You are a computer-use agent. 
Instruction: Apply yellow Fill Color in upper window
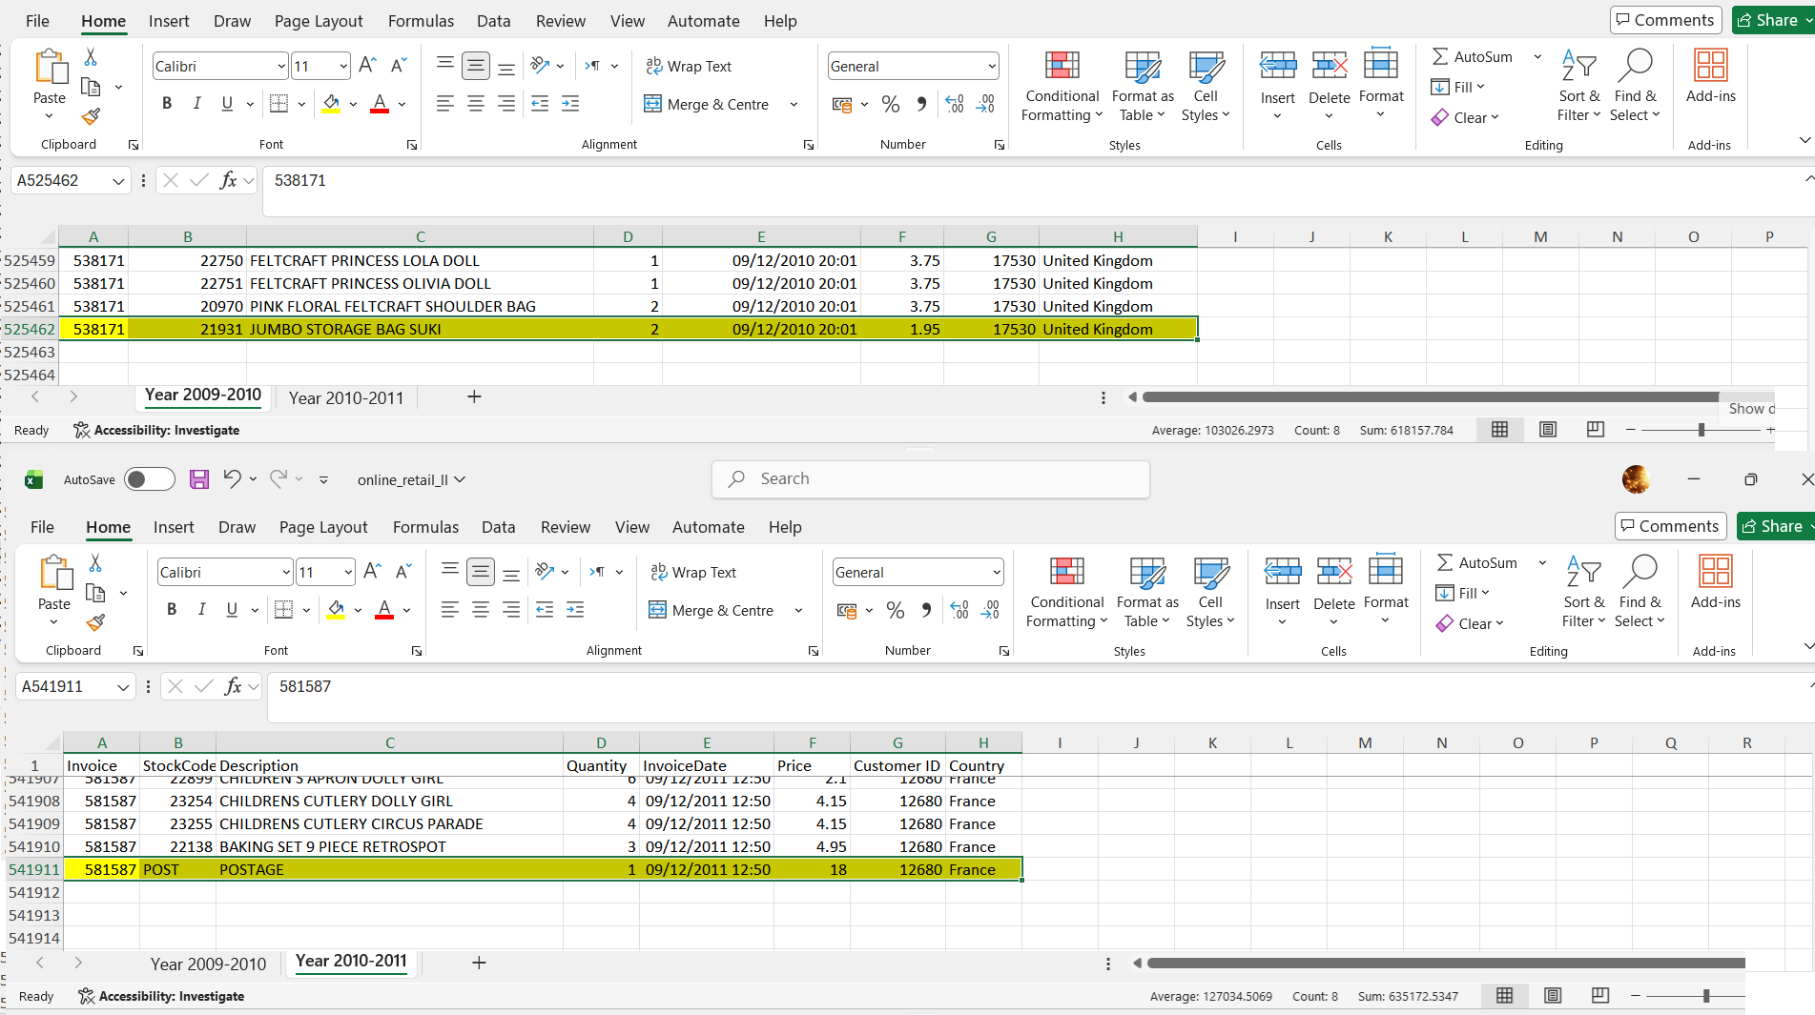pyautogui.click(x=331, y=104)
